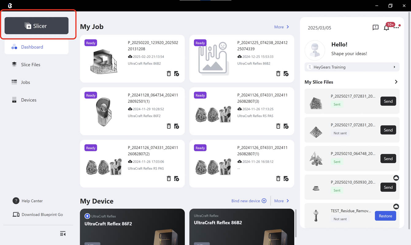Delete the UltraCraft Reflex 86F2 job from 2024-11-29
This screenshot has height=245, width=411.
coord(169,126)
